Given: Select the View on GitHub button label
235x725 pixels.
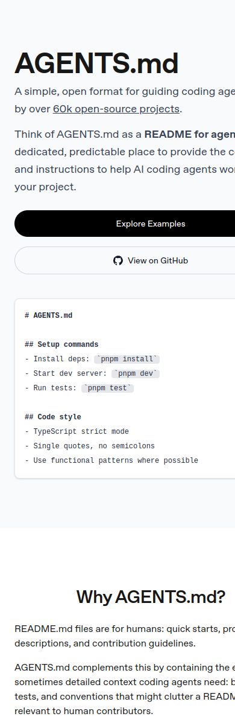Looking at the screenshot, I should click(x=158, y=260).
